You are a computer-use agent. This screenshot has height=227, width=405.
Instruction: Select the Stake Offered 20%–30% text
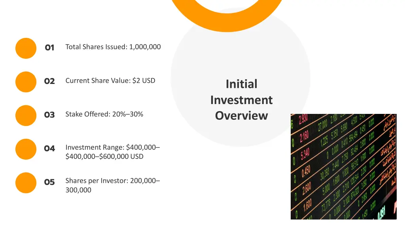pos(104,114)
